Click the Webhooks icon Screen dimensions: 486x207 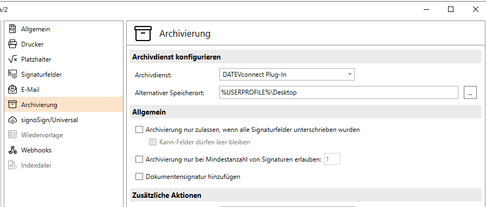pyautogui.click(x=12, y=150)
